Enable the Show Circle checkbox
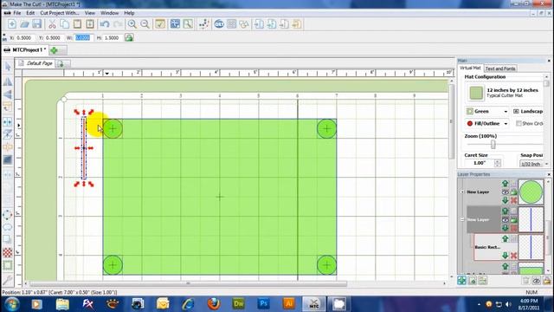Viewport: 554px width, 312px height. tap(519, 123)
